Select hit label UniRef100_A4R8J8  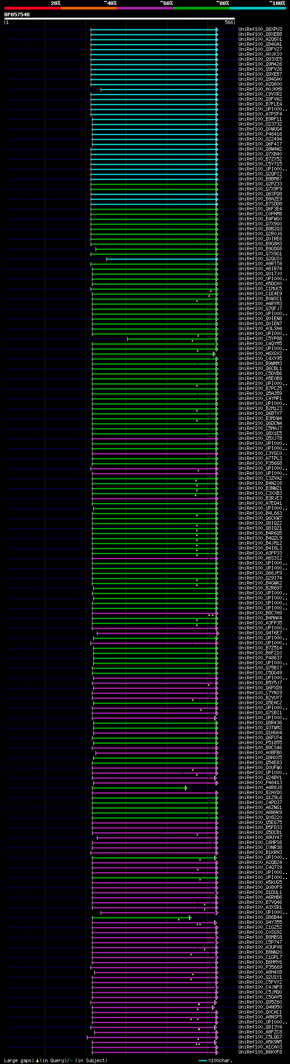click(260, 787)
